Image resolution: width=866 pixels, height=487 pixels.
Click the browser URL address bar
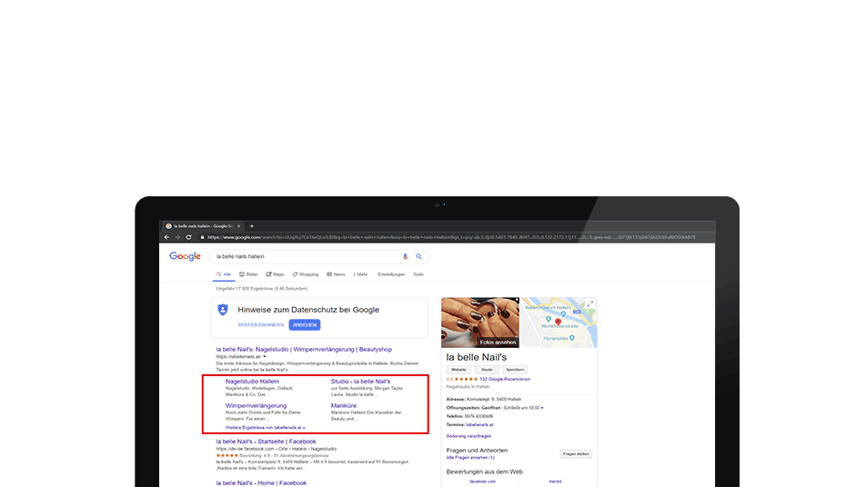click(x=453, y=237)
